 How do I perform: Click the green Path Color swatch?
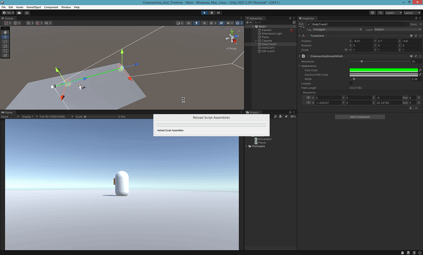[x=384, y=70]
